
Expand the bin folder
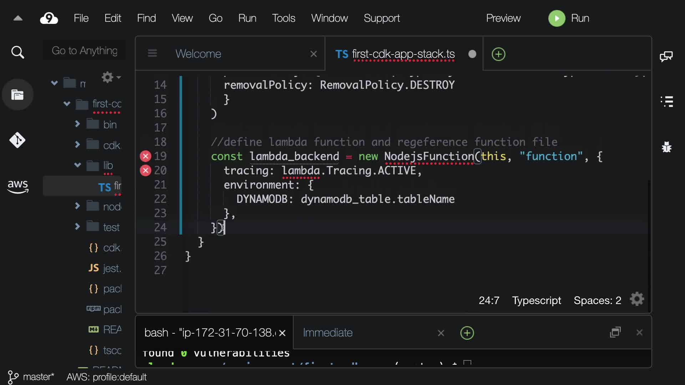pyautogui.click(x=77, y=124)
